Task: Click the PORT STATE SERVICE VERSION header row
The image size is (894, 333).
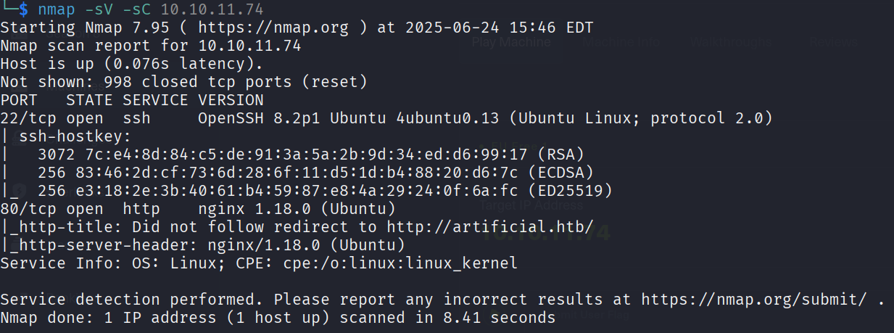Action: click(x=132, y=99)
